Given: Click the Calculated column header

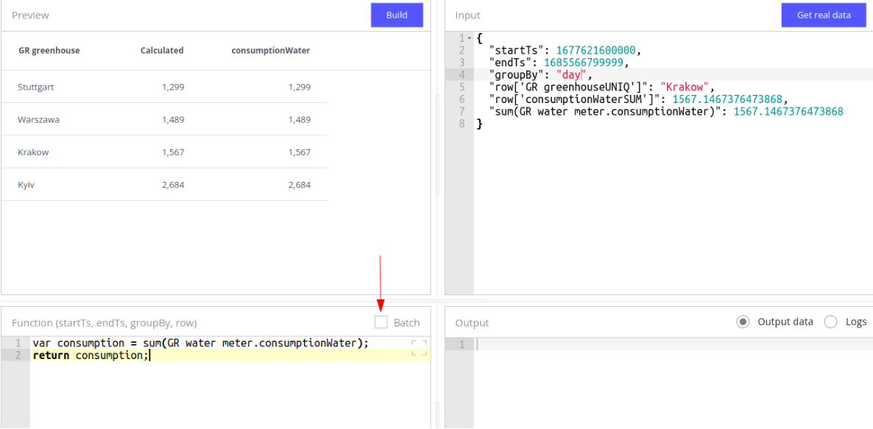Looking at the screenshot, I should (161, 50).
